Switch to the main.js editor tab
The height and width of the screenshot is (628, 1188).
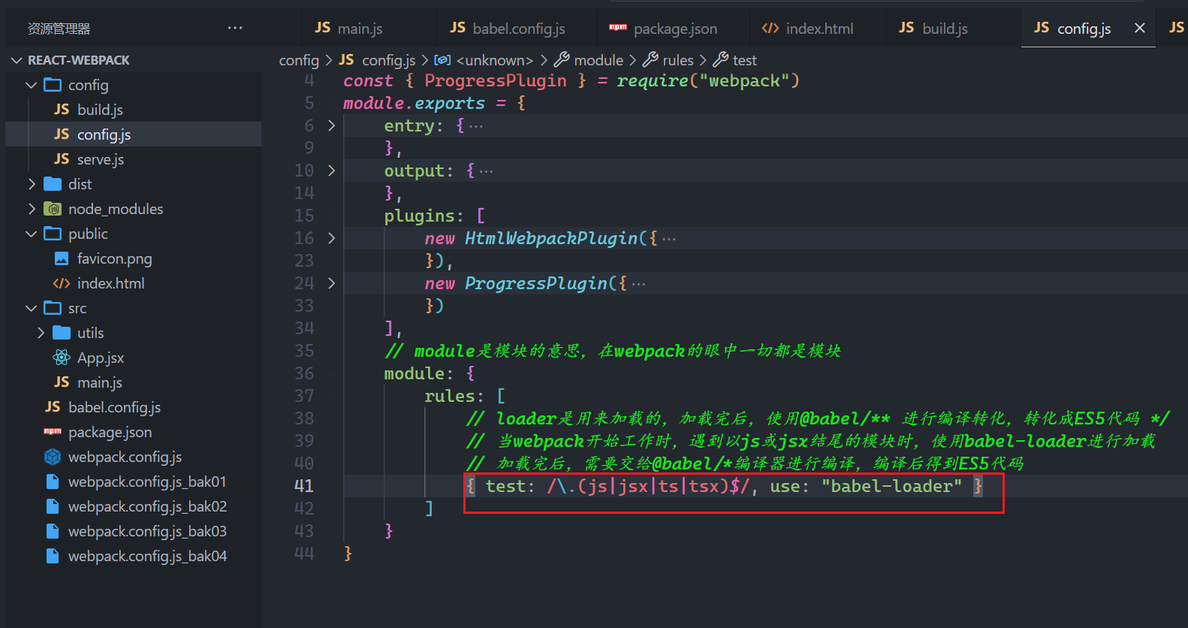point(369,29)
